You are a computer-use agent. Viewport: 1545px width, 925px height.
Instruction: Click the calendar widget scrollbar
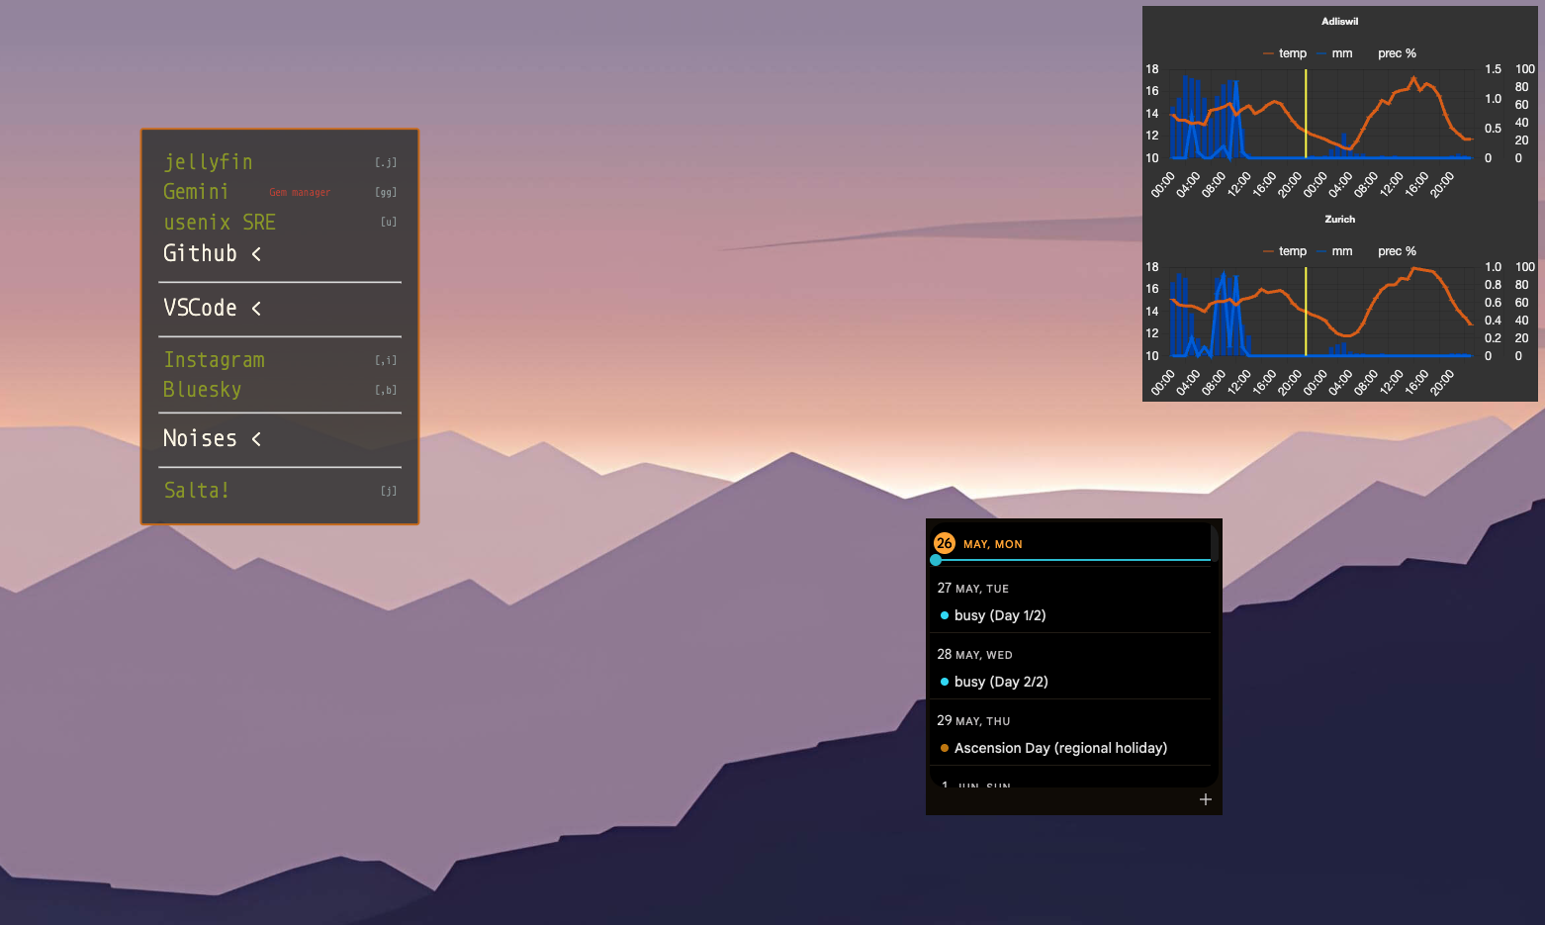point(1215,542)
